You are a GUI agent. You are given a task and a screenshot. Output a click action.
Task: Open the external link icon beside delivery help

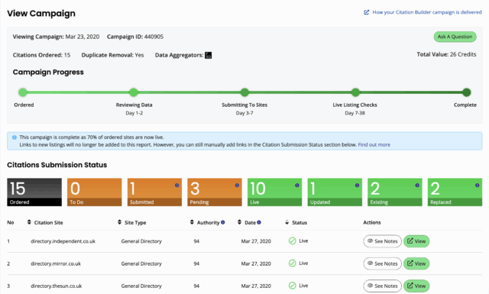click(367, 12)
